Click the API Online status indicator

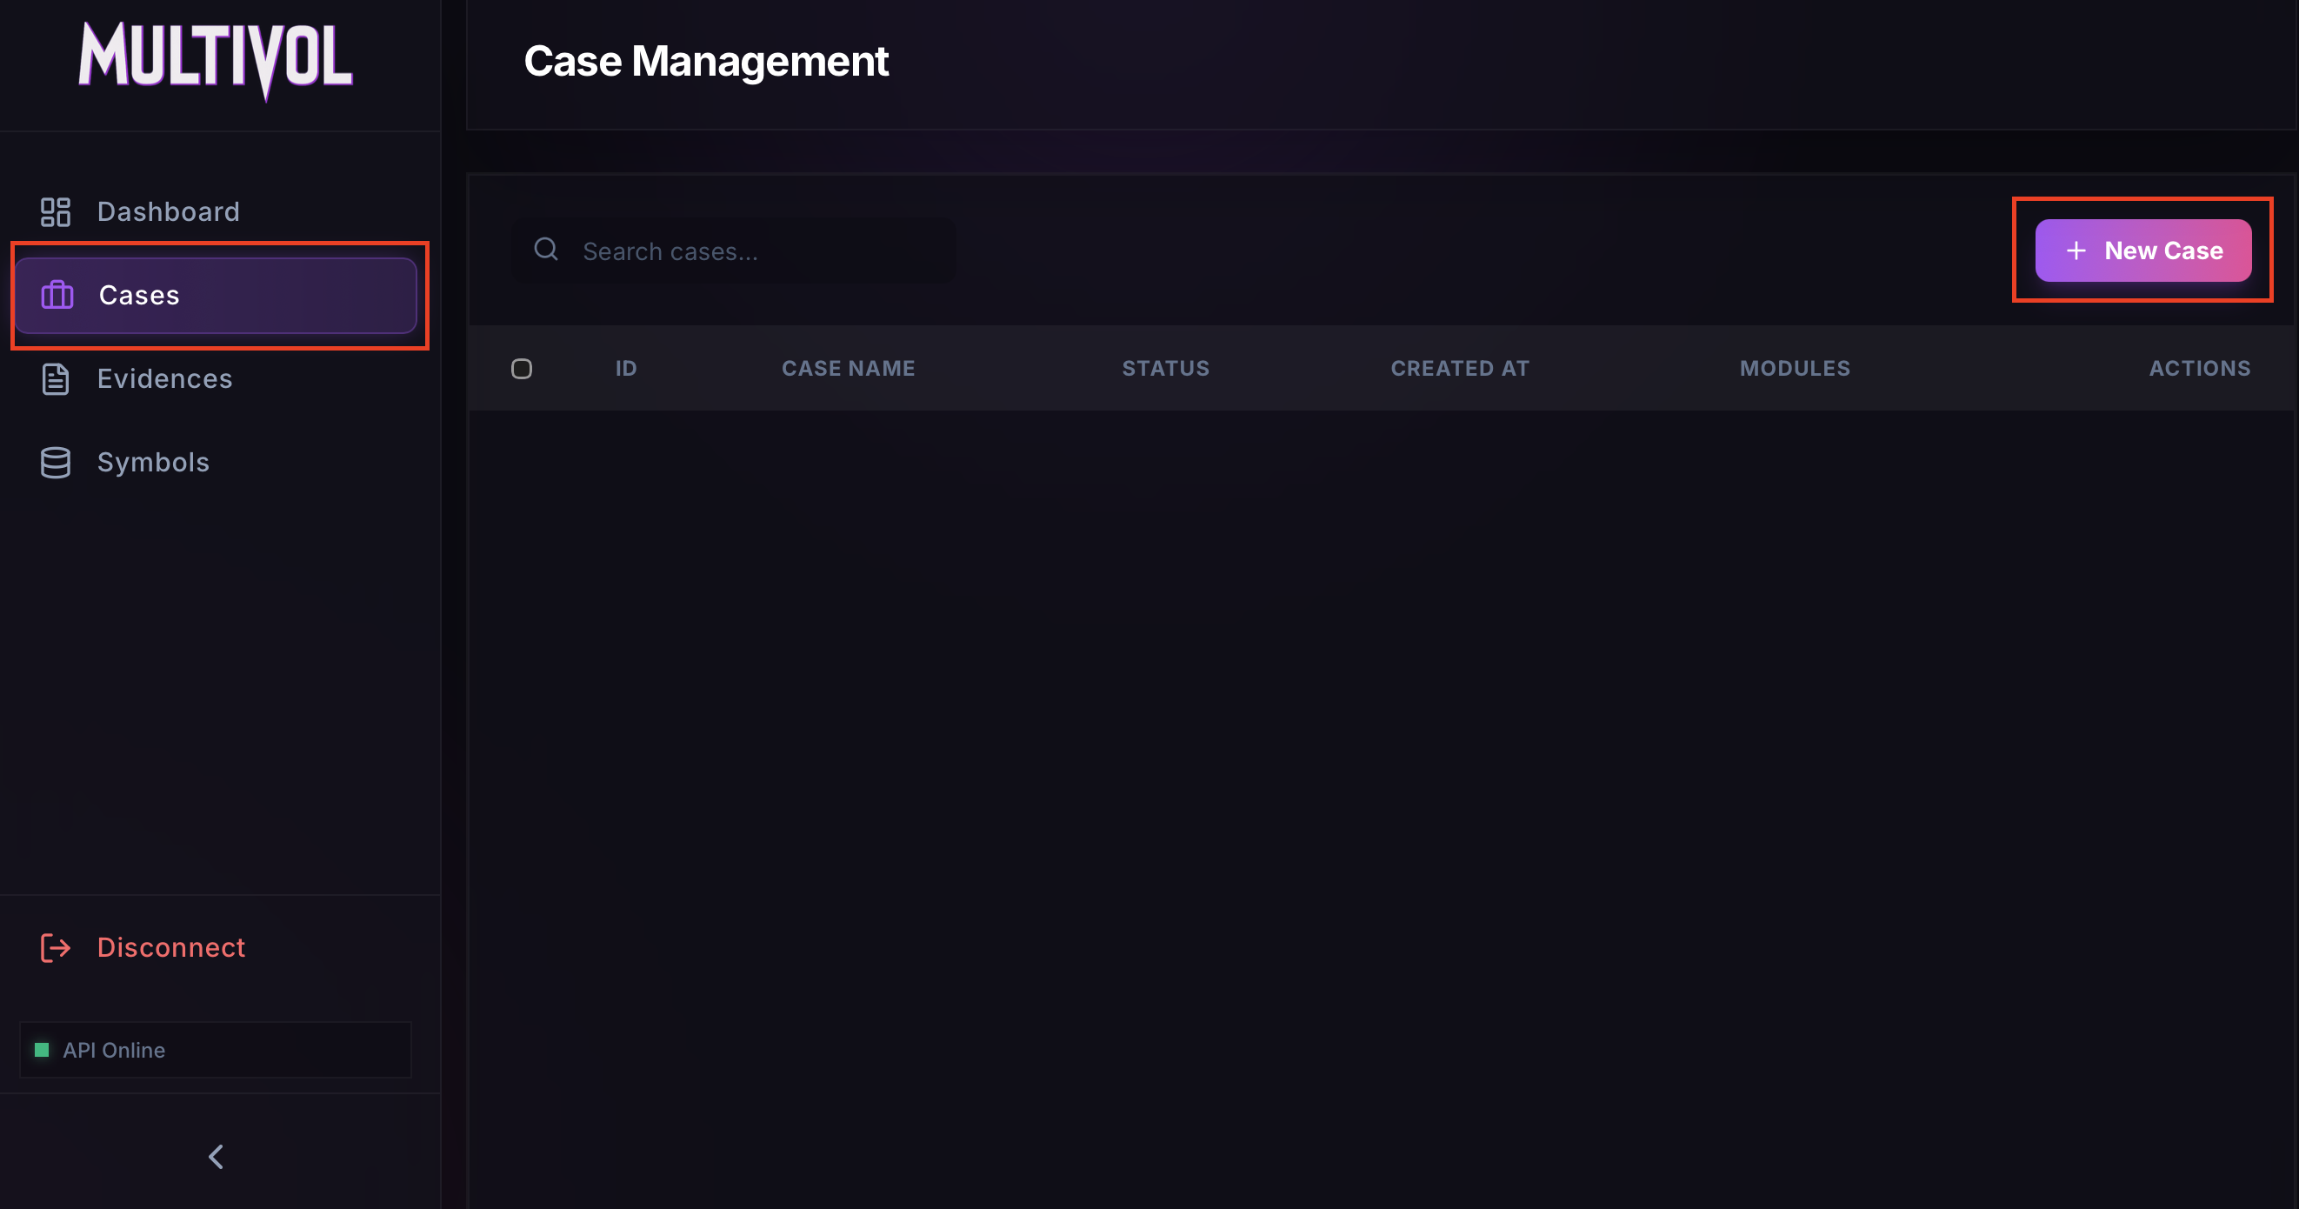[x=114, y=1050]
